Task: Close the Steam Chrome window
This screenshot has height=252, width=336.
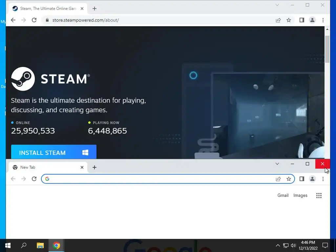Action: point(323,5)
